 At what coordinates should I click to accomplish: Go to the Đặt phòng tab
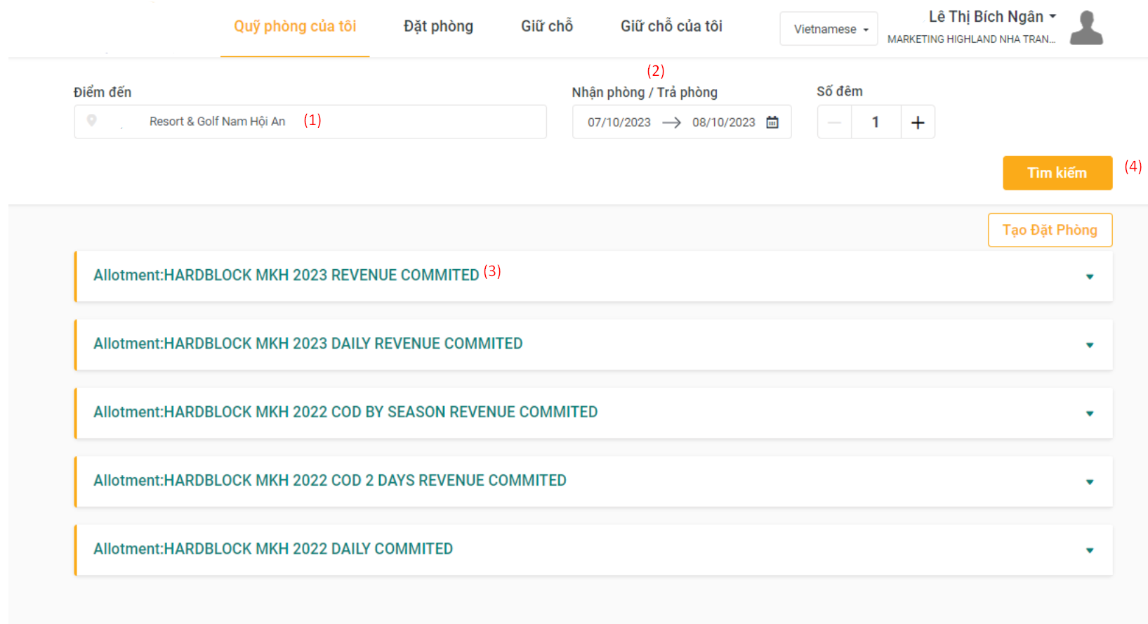438,27
